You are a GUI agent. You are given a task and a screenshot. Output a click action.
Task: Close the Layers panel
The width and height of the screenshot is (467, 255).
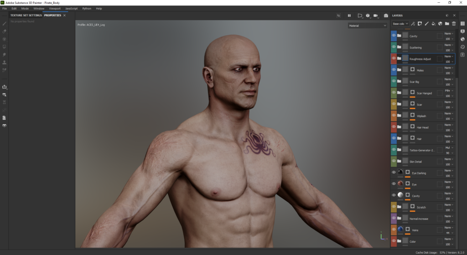point(454,15)
